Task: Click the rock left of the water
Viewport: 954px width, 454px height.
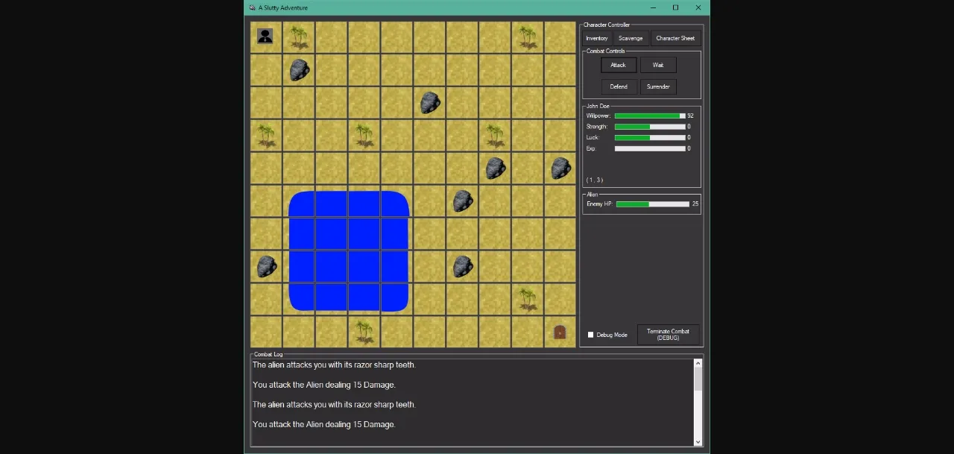Action: tap(266, 266)
